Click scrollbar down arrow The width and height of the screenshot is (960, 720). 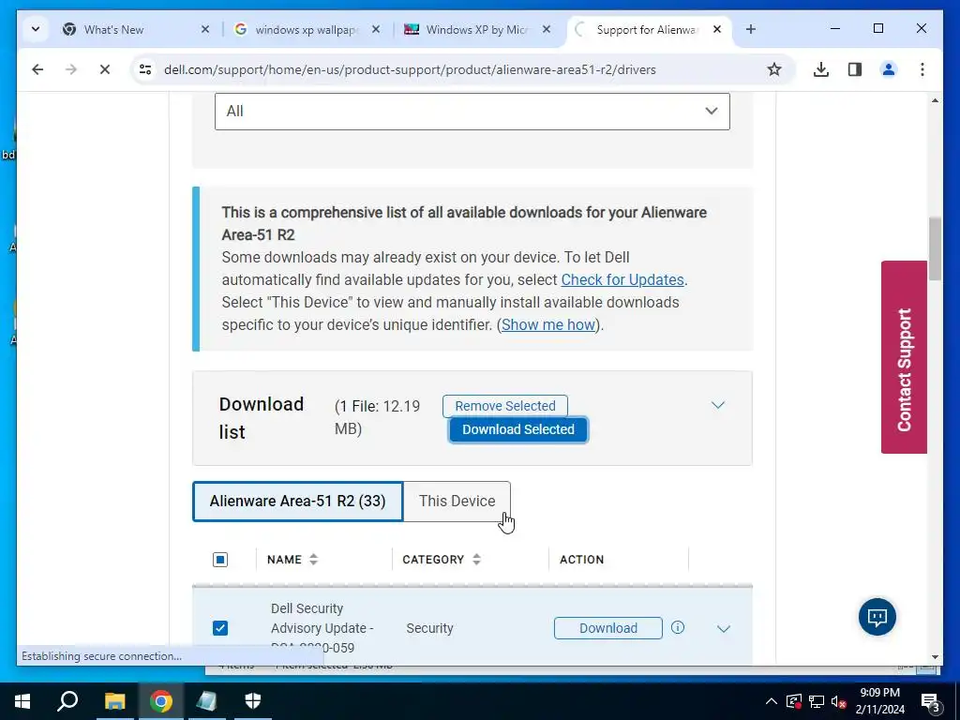[935, 657]
